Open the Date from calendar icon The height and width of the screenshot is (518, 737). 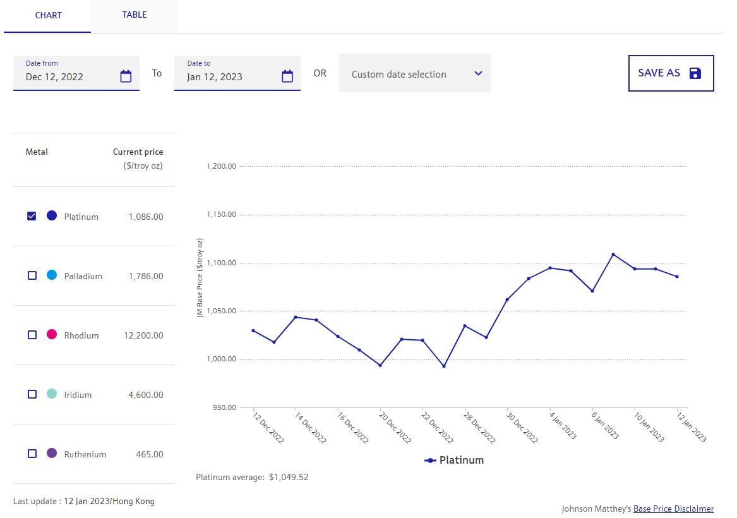pyautogui.click(x=126, y=76)
